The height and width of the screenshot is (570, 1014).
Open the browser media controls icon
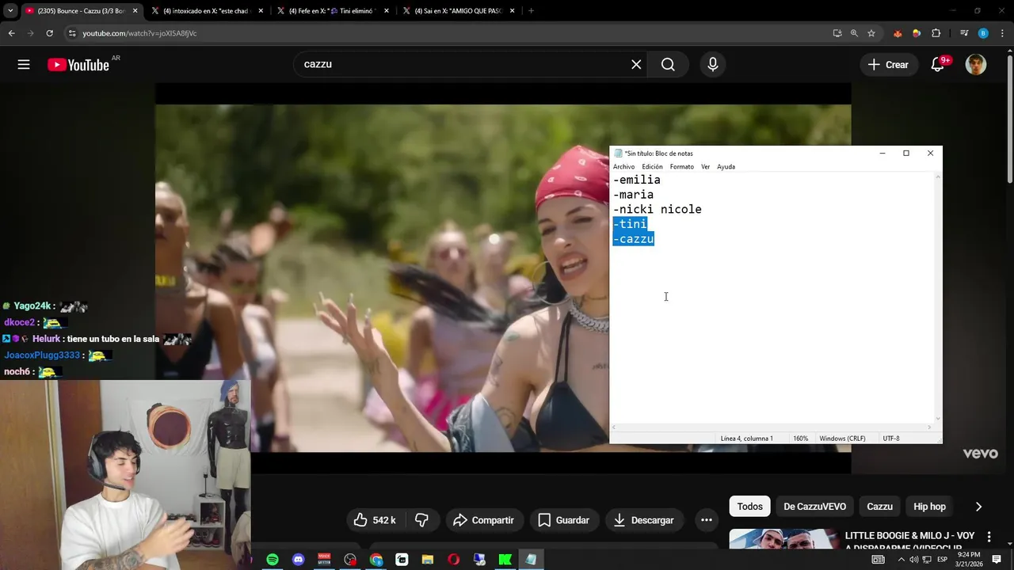(x=964, y=33)
